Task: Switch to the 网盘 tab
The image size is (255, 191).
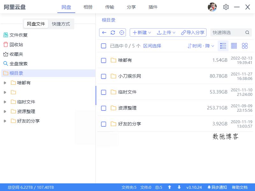Action: (66, 7)
